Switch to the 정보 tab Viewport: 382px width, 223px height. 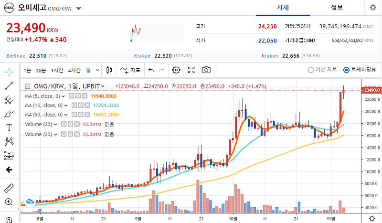[337, 8]
